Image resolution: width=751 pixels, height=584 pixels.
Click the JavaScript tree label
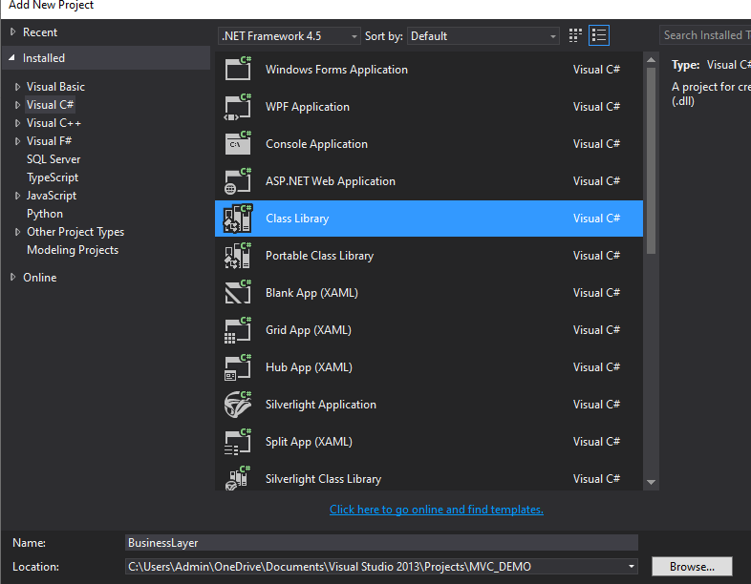click(x=52, y=196)
